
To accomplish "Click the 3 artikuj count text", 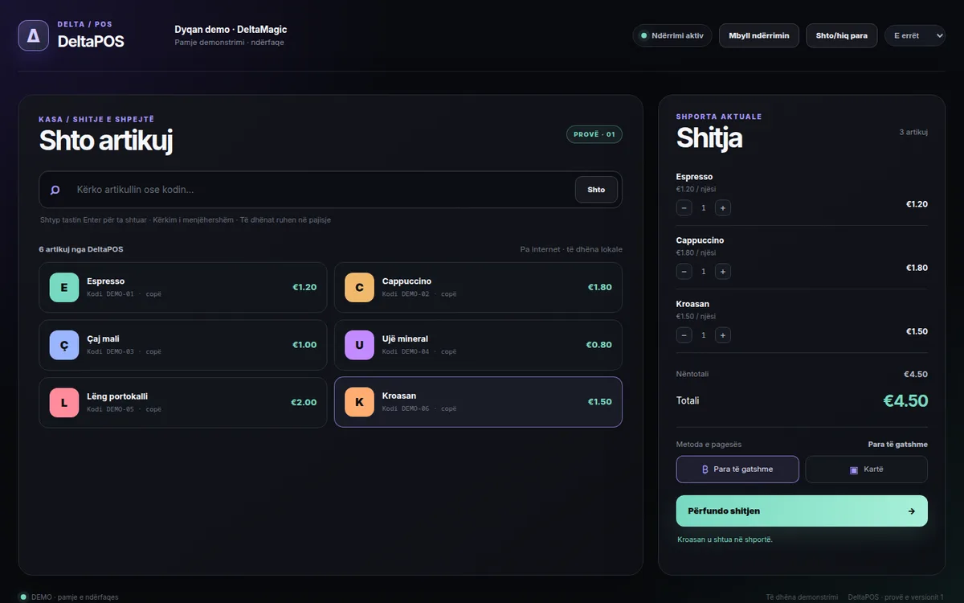I will [x=913, y=132].
